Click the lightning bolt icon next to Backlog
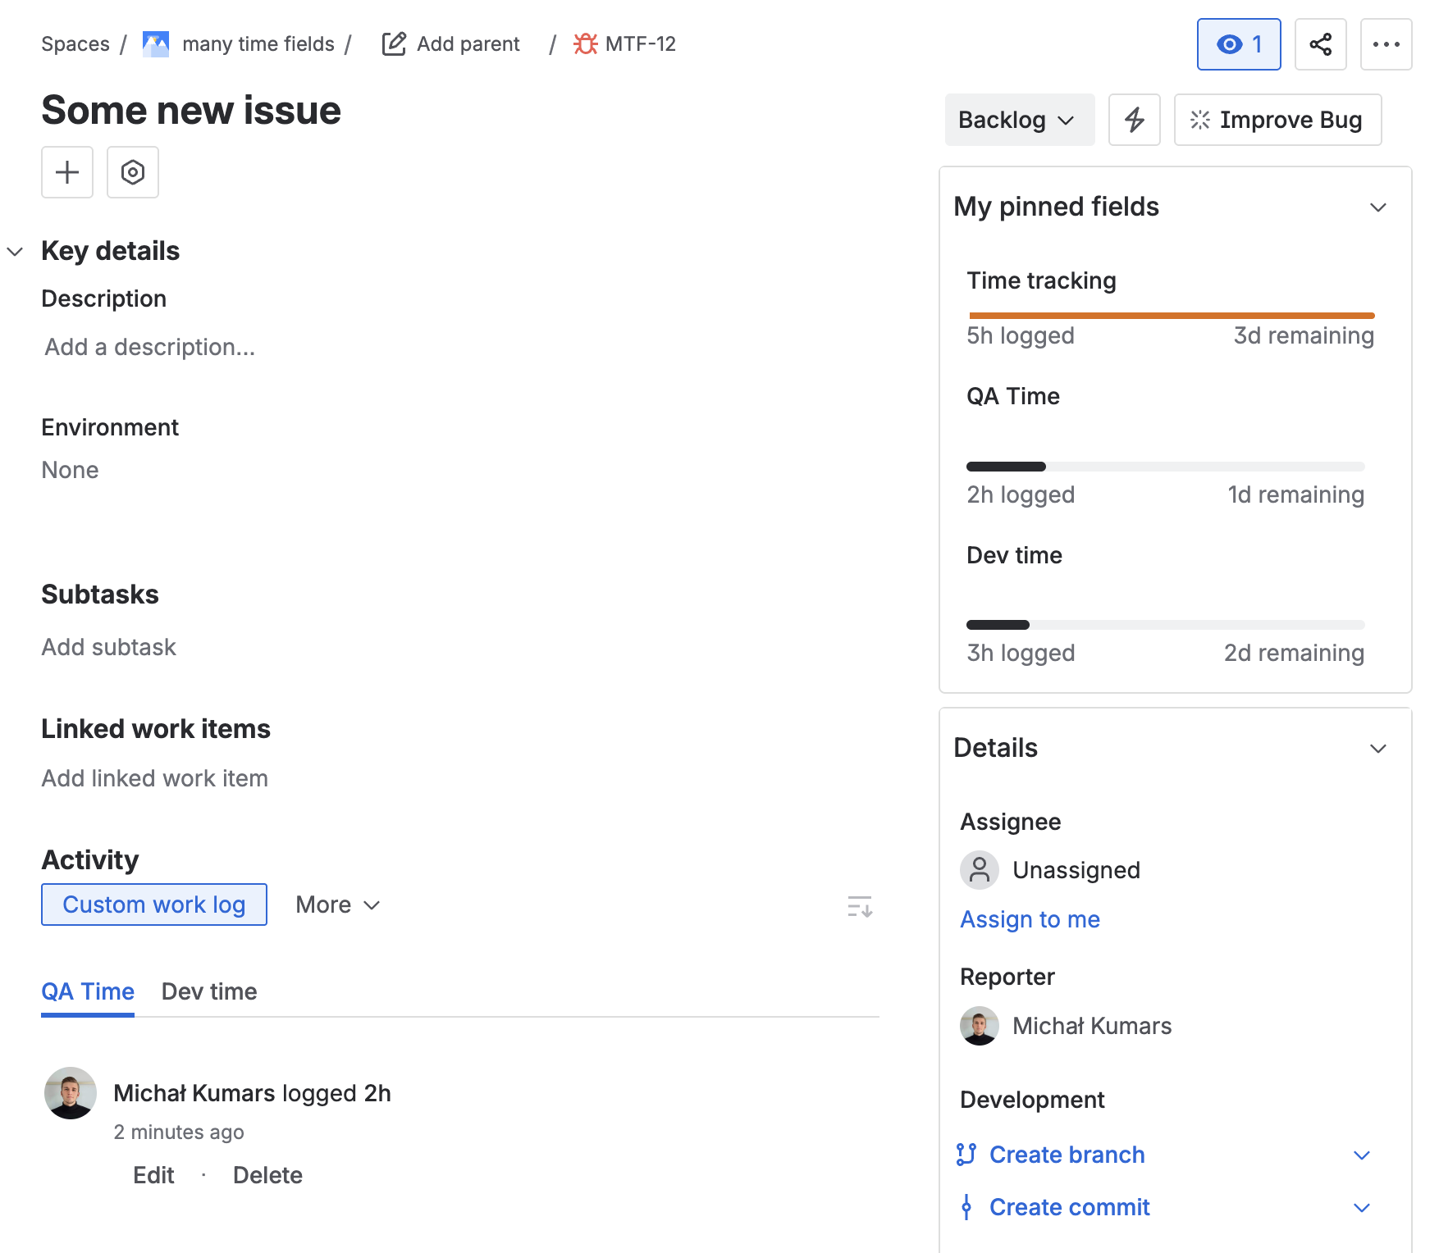Image resolution: width=1439 pixels, height=1253 pixels. [1134, 120]
